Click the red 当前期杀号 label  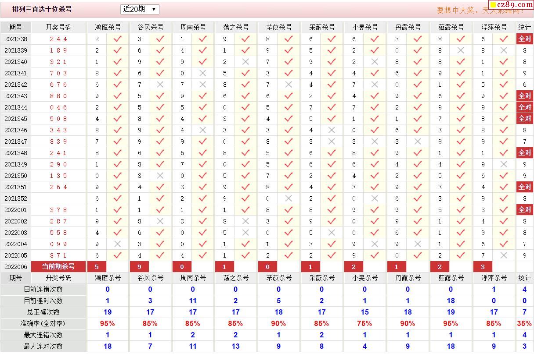click(x=58, y=266)
